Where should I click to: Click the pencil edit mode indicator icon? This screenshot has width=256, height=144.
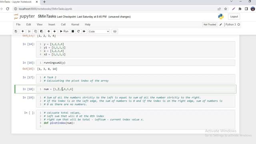coord(220,24)
